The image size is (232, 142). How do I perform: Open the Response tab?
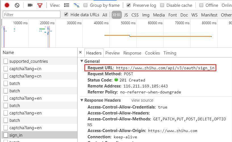132,53
